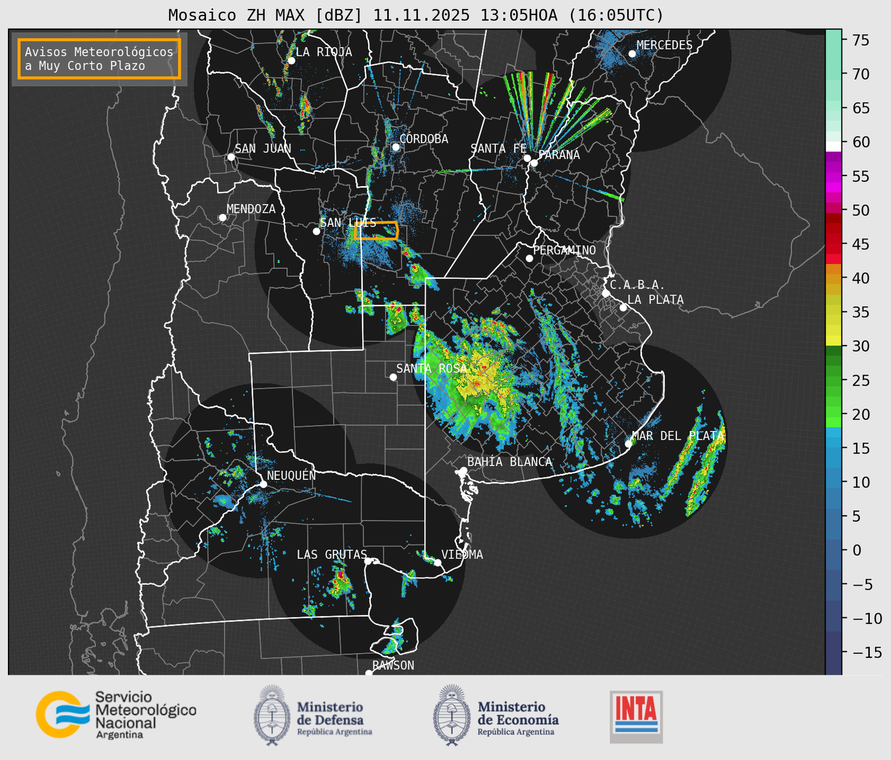Click the magenta 55 dBZ color band
Image resolution: width=891 pixels, height=760 pixels.
pyautogui.click(x=833, y=176)
